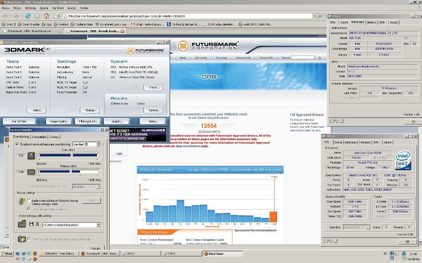This screenshot has width=422, height=263.
Task: Expand the Firefox address bar history dropdown
Action: (314, 16)
